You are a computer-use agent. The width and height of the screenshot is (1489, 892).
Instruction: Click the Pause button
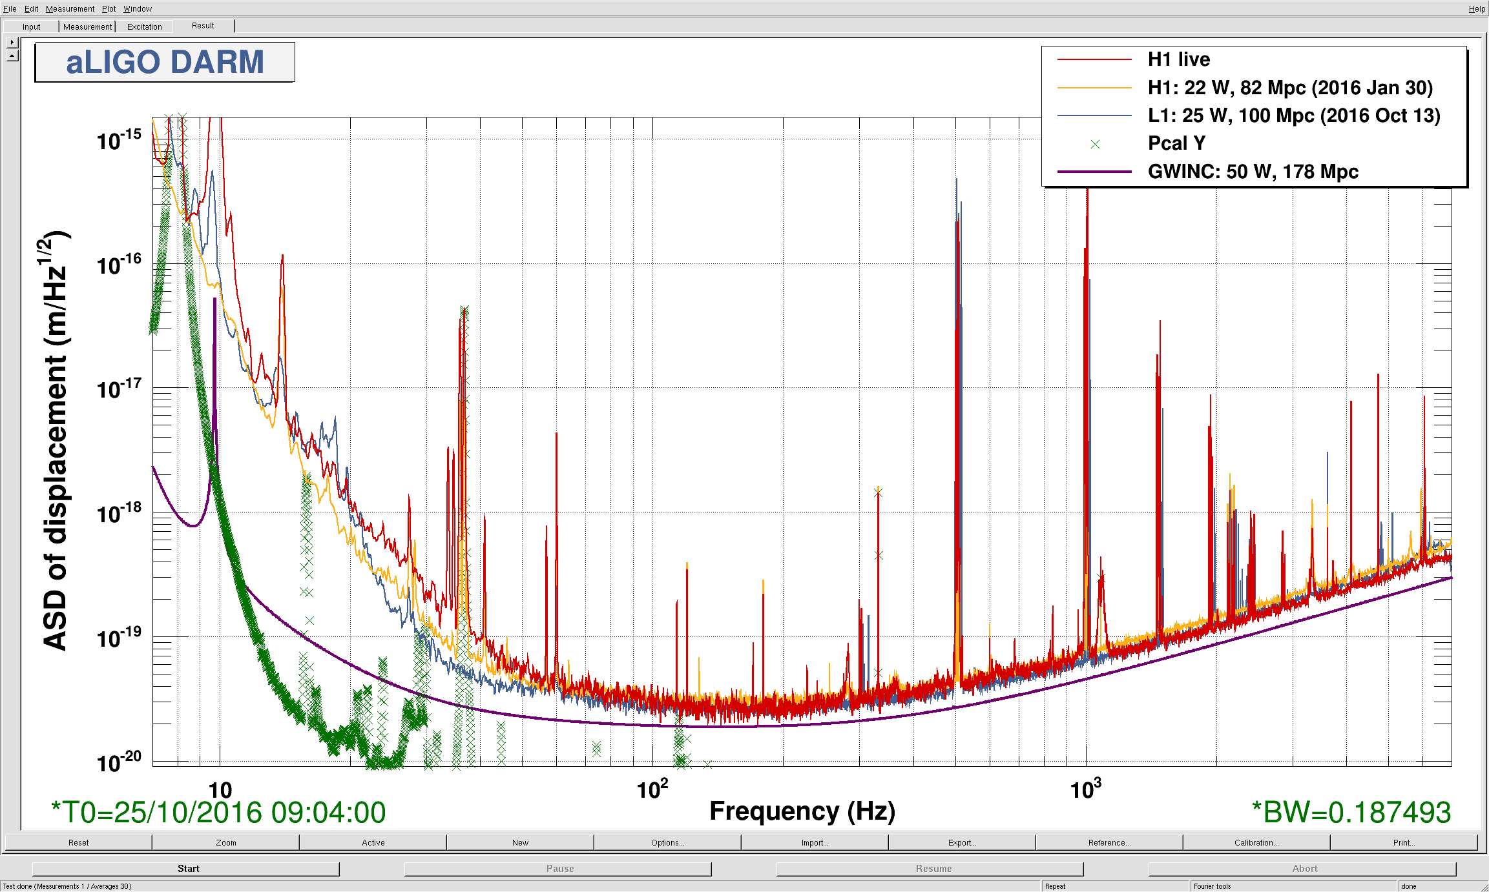(x=558, y=869)
